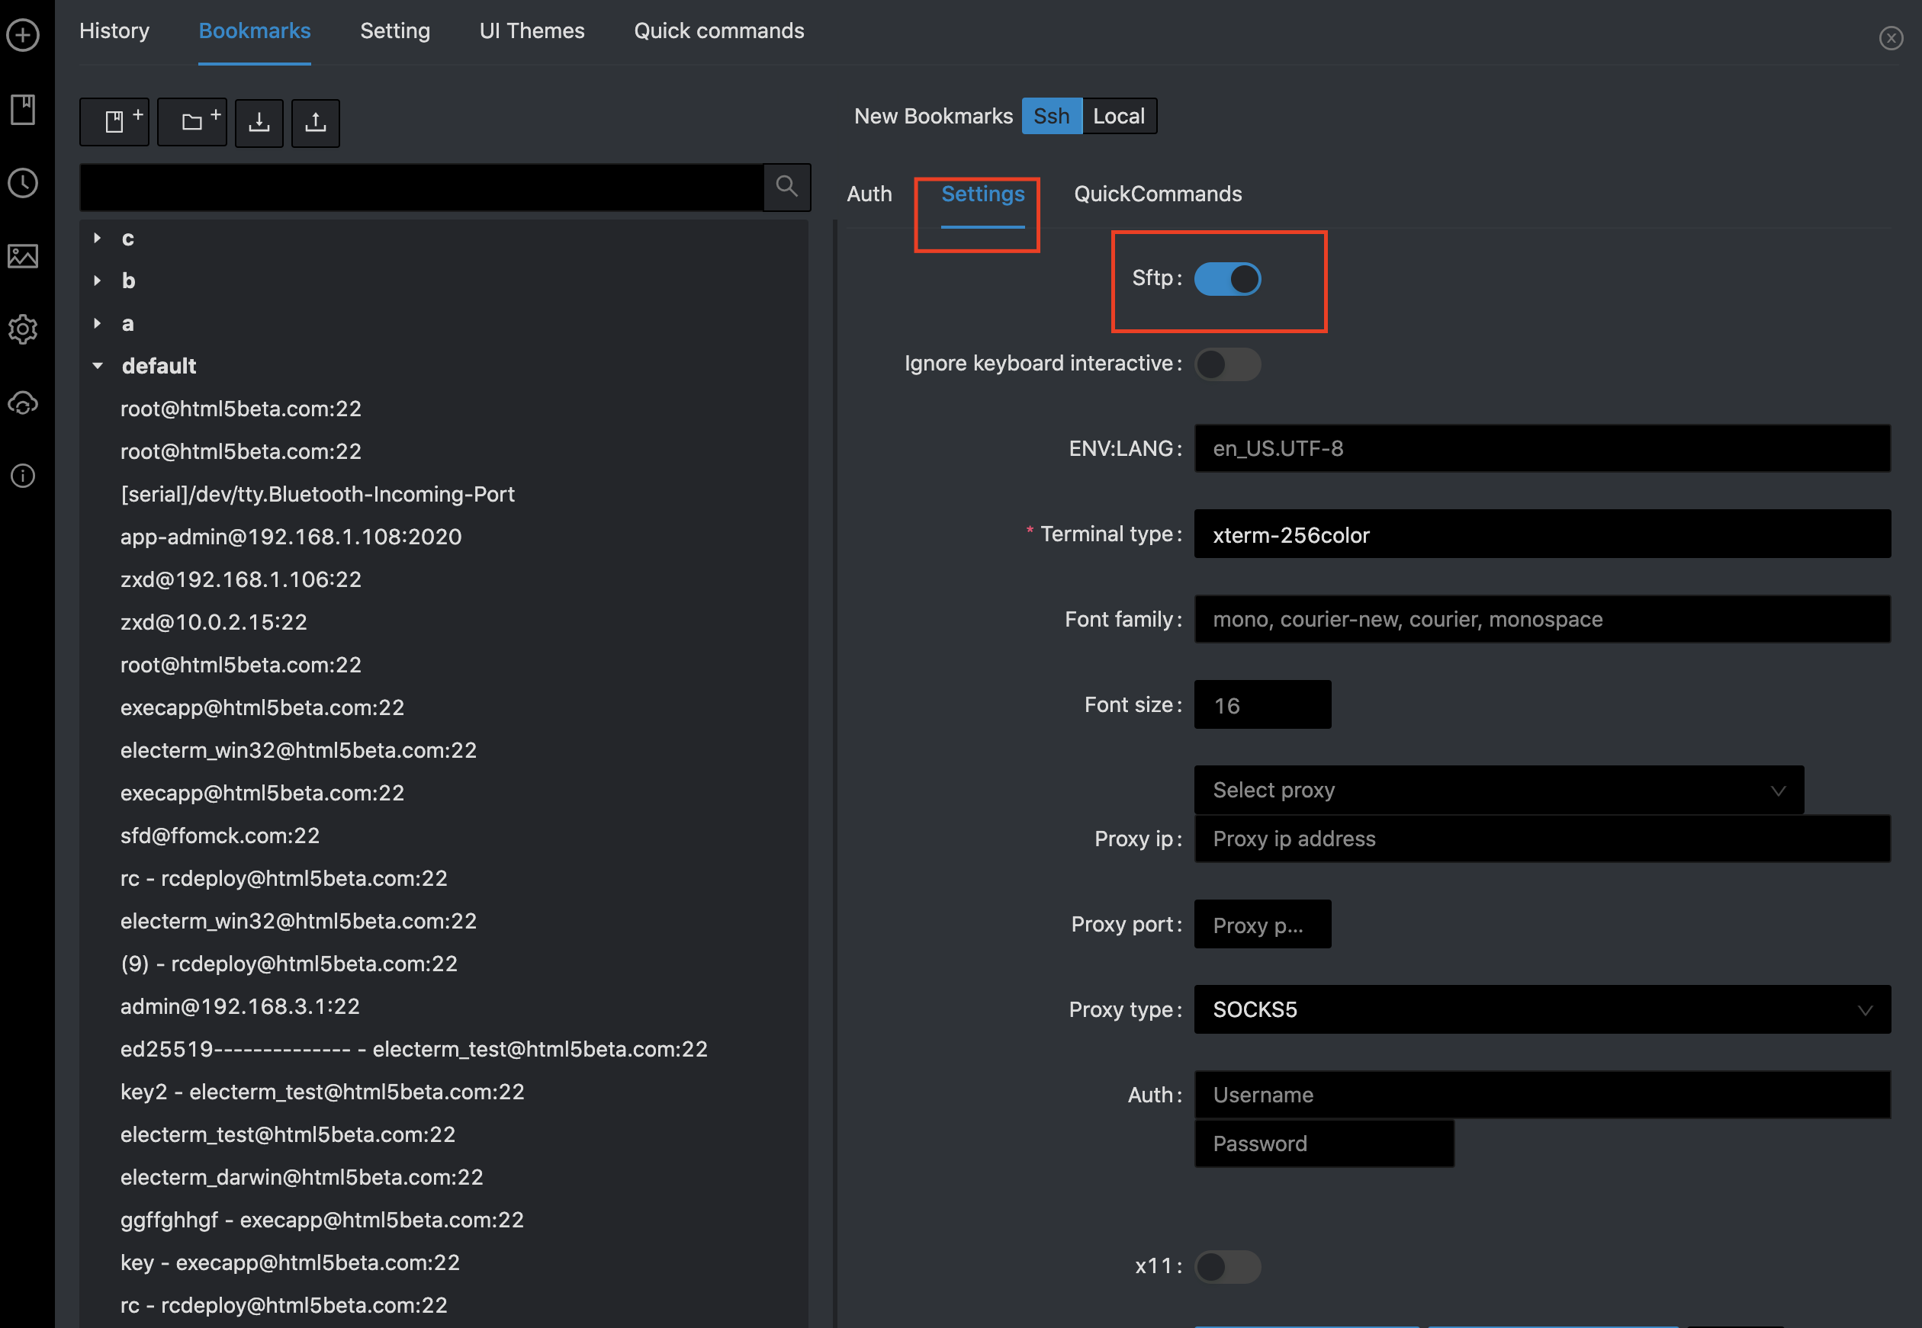This screenshot has height=1328, width=1922.
Task: Click the new folder icon button
Action: tap(191, 122)
